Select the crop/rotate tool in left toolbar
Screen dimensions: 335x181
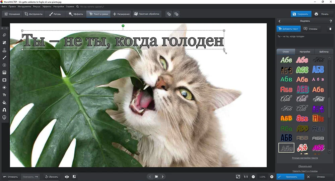(x=4, y=35)
